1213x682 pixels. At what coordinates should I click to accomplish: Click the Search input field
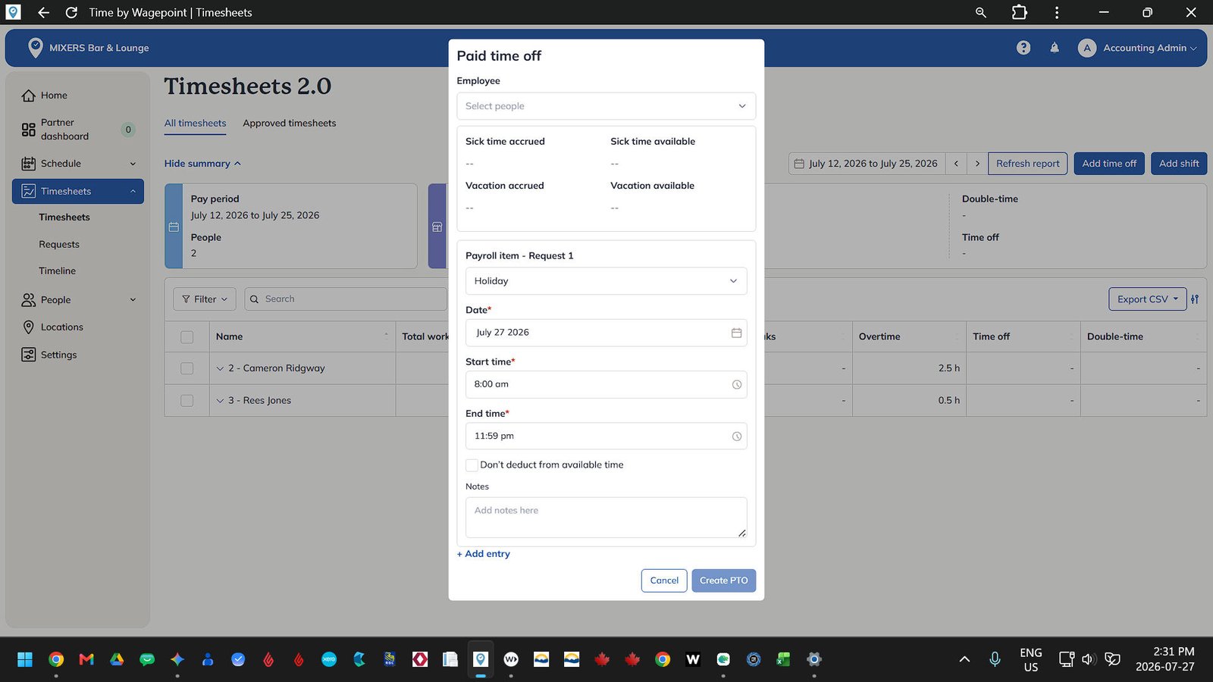coord(346,299)
